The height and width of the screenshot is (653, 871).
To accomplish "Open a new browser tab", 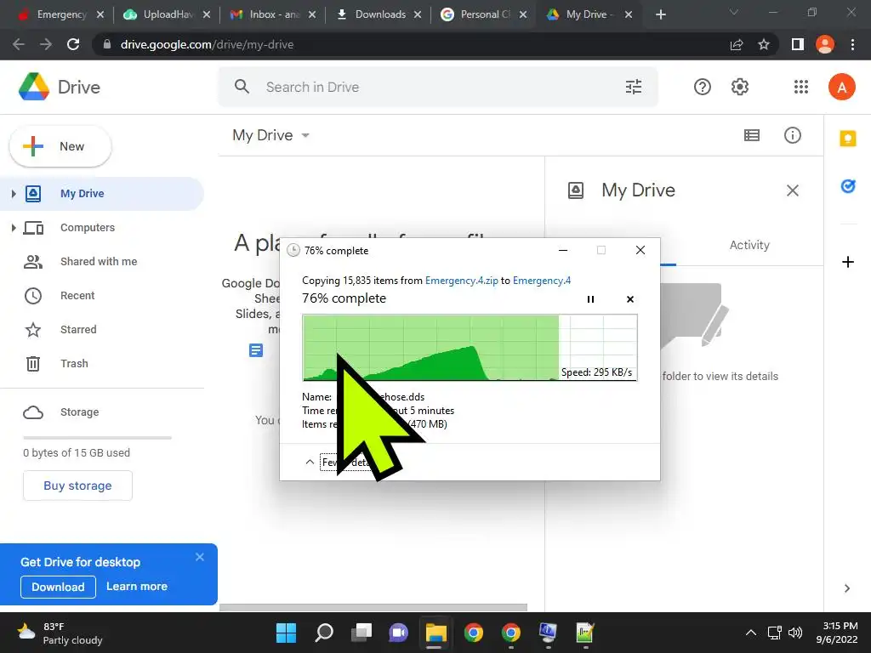I will pyautogui.click(x=660, y=14).
